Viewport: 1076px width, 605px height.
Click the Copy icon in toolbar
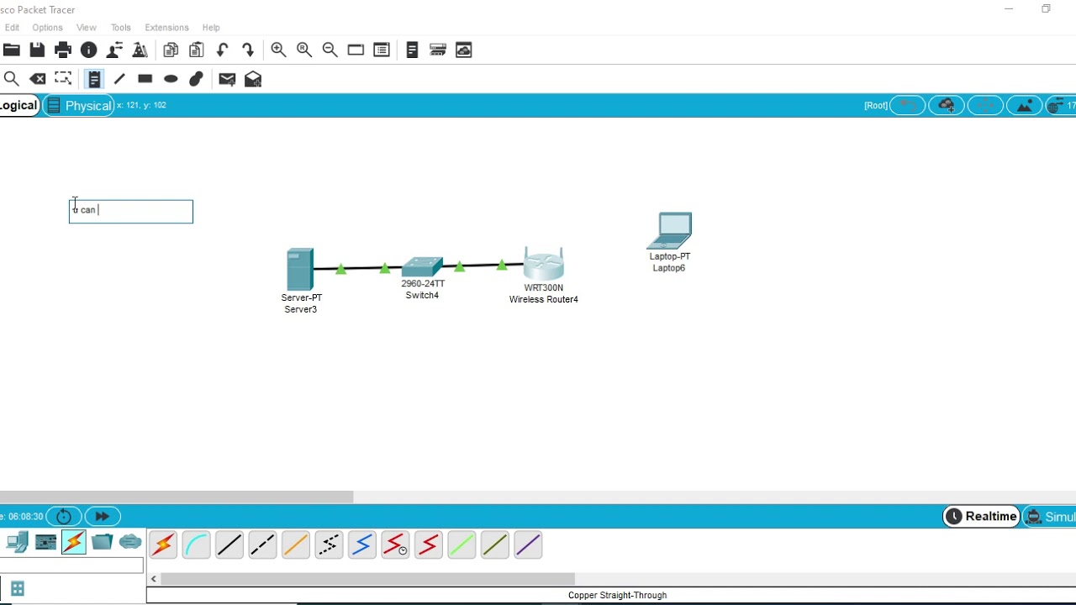tap(171, 50)
